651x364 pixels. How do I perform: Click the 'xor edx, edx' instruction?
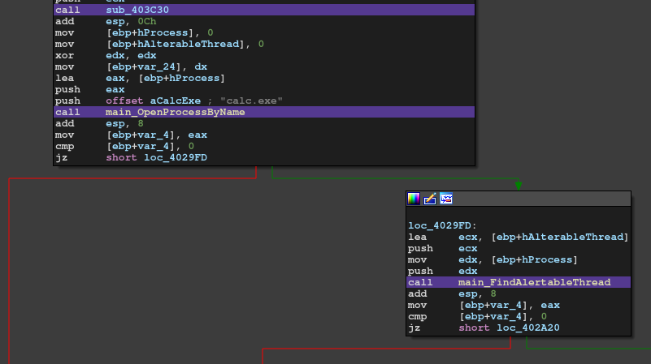tap(106, 55)
